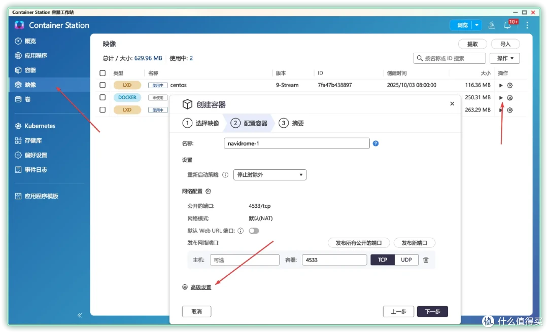The image size is (548, 333).
Task: Sort by 大小 column header
Action: click(x=486, y=73)
